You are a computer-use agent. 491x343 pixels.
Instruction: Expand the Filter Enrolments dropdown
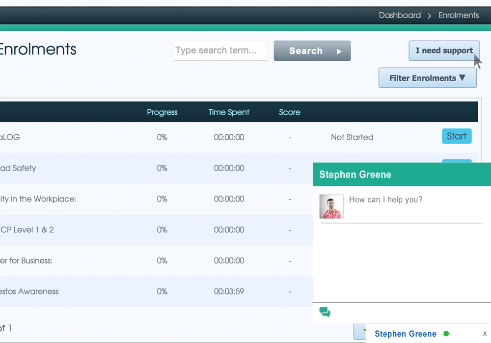click(x=427, y=78)
